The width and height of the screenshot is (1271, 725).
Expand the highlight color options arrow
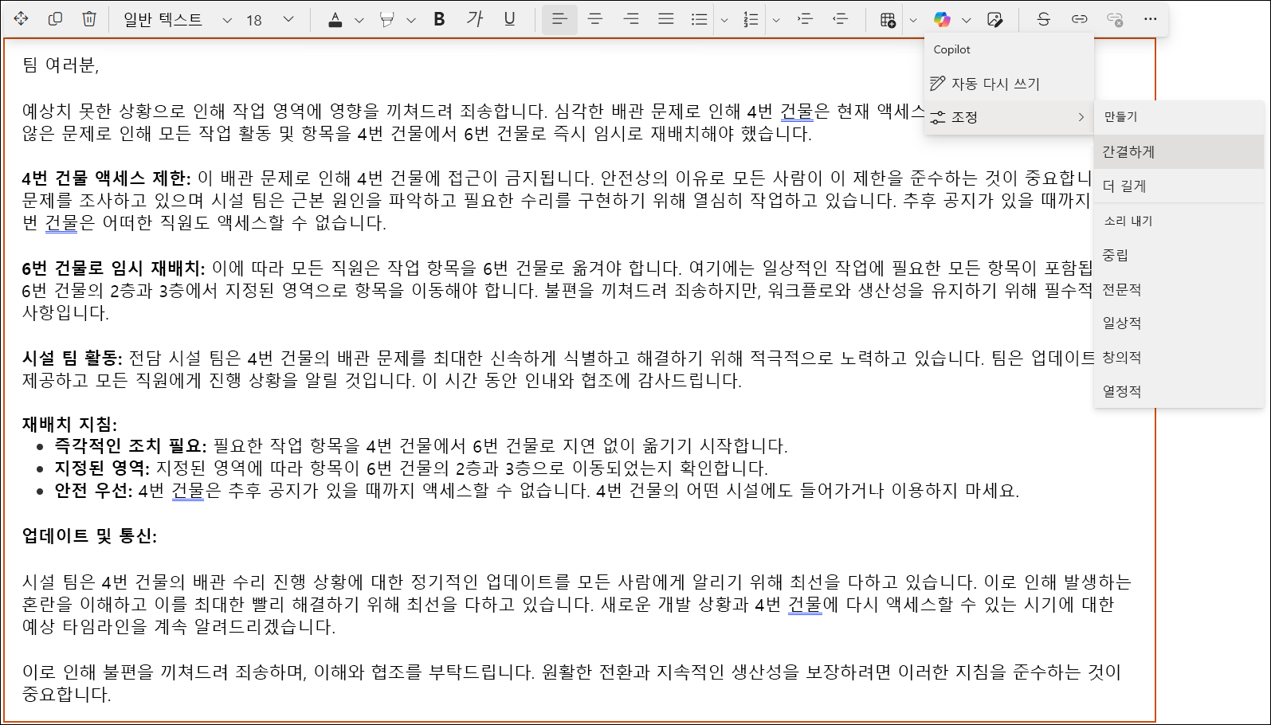click(x=411, y=20)
